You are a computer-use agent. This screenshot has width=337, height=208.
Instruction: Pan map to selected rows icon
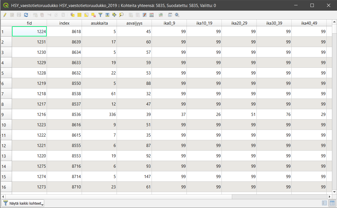click(114, 15)
